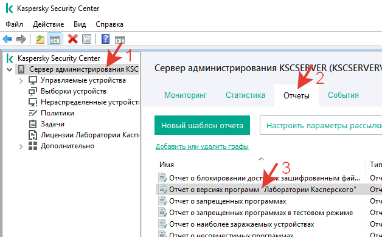
Task: Click the Политики icon
Action: coord(33,113)
